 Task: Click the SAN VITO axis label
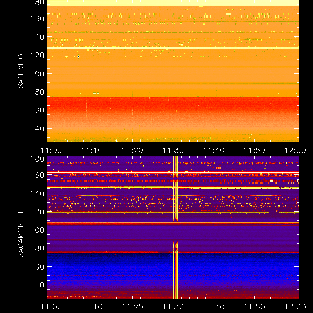click(x=20, y=71)
